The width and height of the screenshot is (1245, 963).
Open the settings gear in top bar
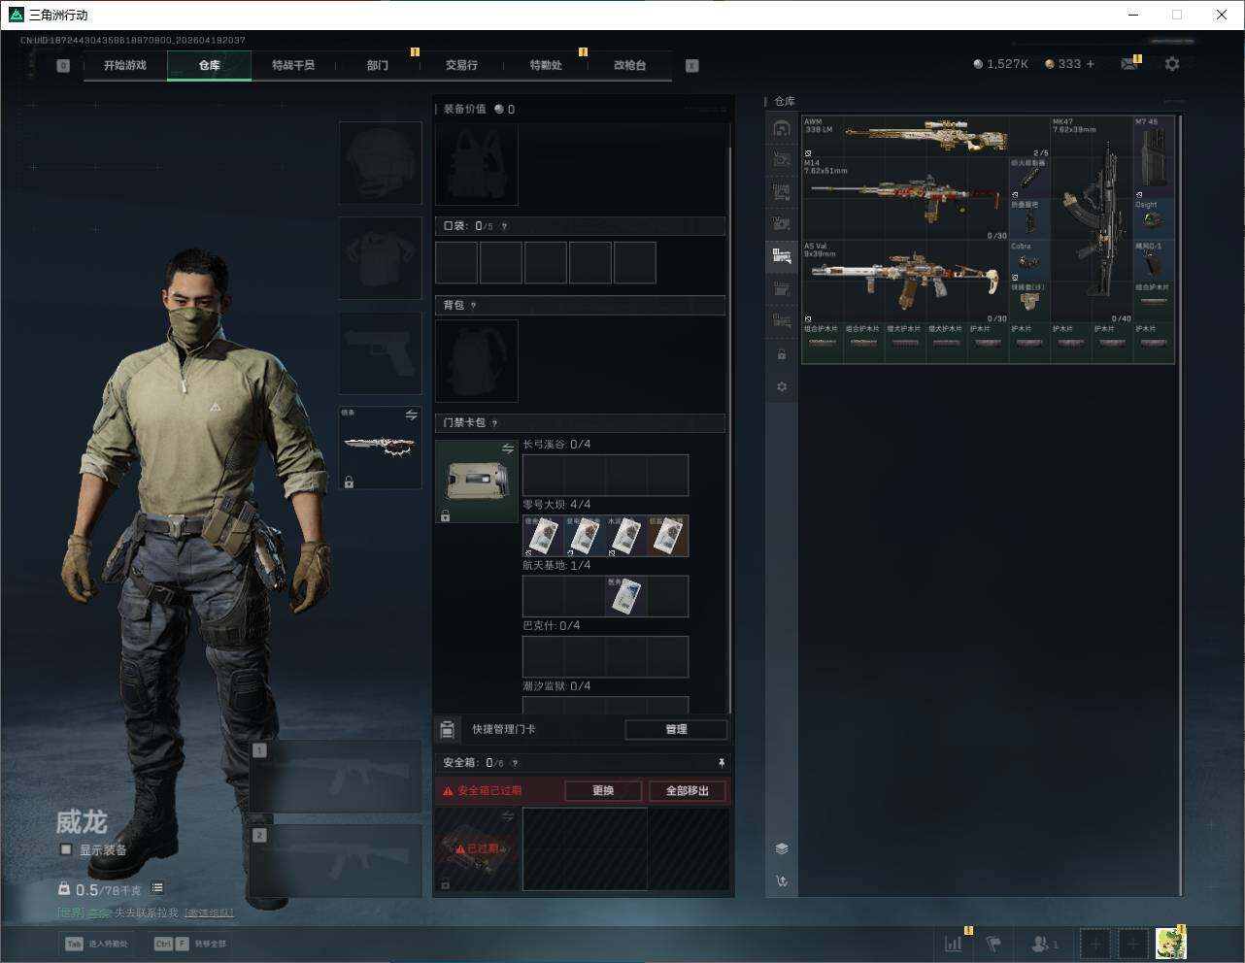1172,64
